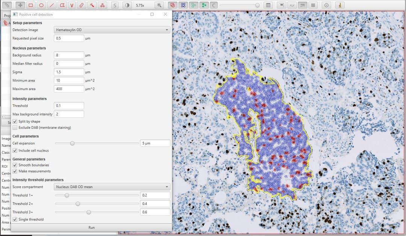Image resolution: width=406 pixels, height=236 pixels.
Task: Open Brightness and contrast dialog
Action: (127, 5)
